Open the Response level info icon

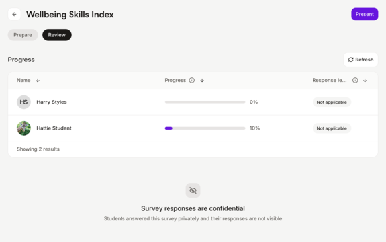pos(355,81)
